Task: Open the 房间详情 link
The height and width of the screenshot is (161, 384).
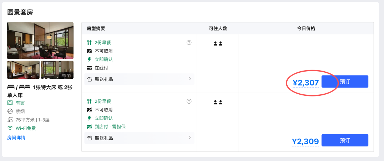Action: coord(16,138)
